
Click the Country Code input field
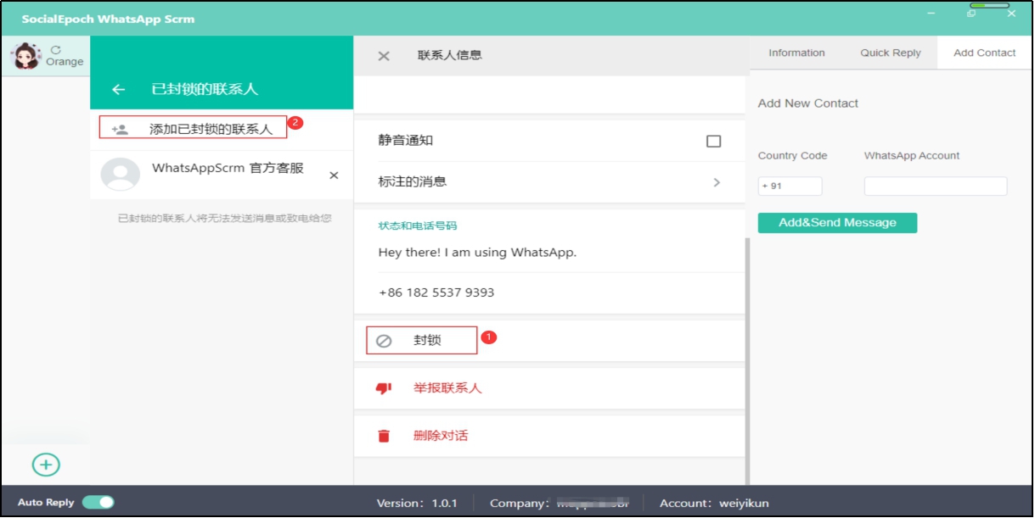point(790,187)
